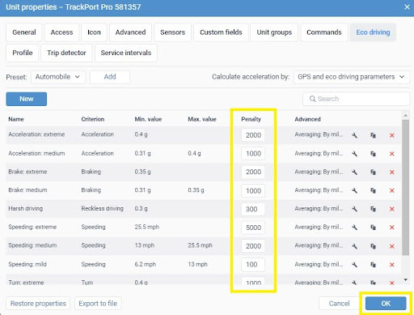Delete the Brake: extreme criterion
Image resolution: width=414 pixels, height=315 pixels.
pyautogui.click(x=392, y=172)
